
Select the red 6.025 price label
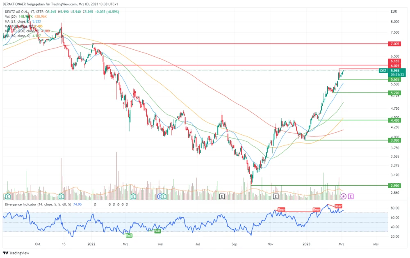coord(395,66)
